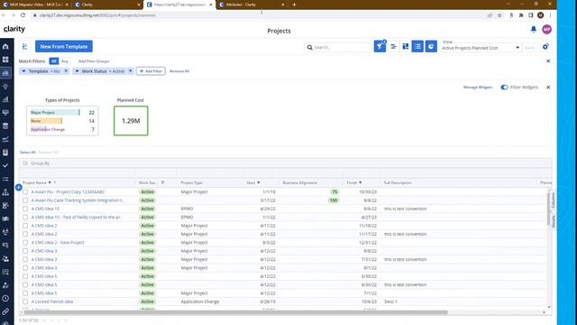Close the filter bar with X

point(548,60)
